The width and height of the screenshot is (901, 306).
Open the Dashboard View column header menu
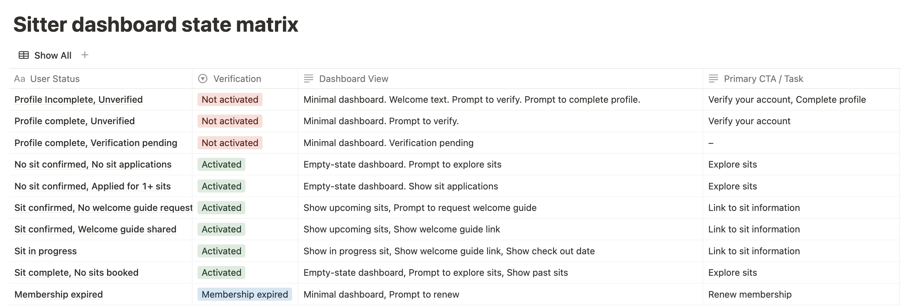point(353,79)
